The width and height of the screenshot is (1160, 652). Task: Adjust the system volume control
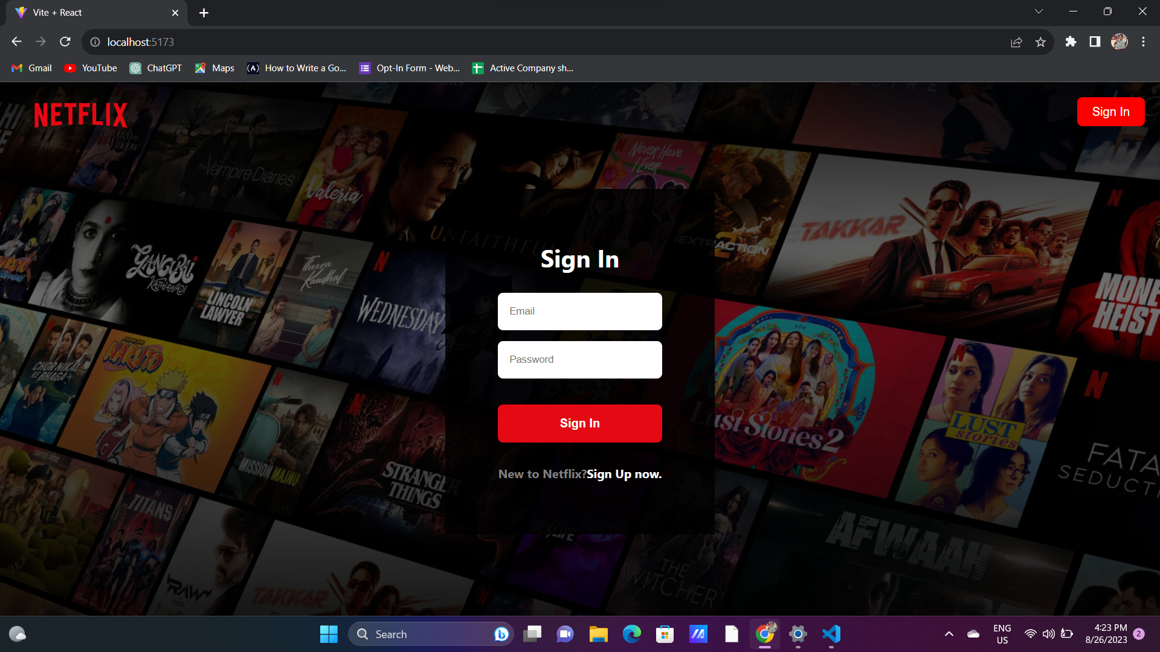[x=1048, y=634]
